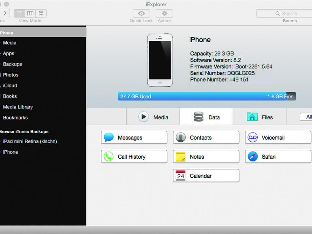Click the yellow Notes icon
312x234 pixels.
[181, 156]
